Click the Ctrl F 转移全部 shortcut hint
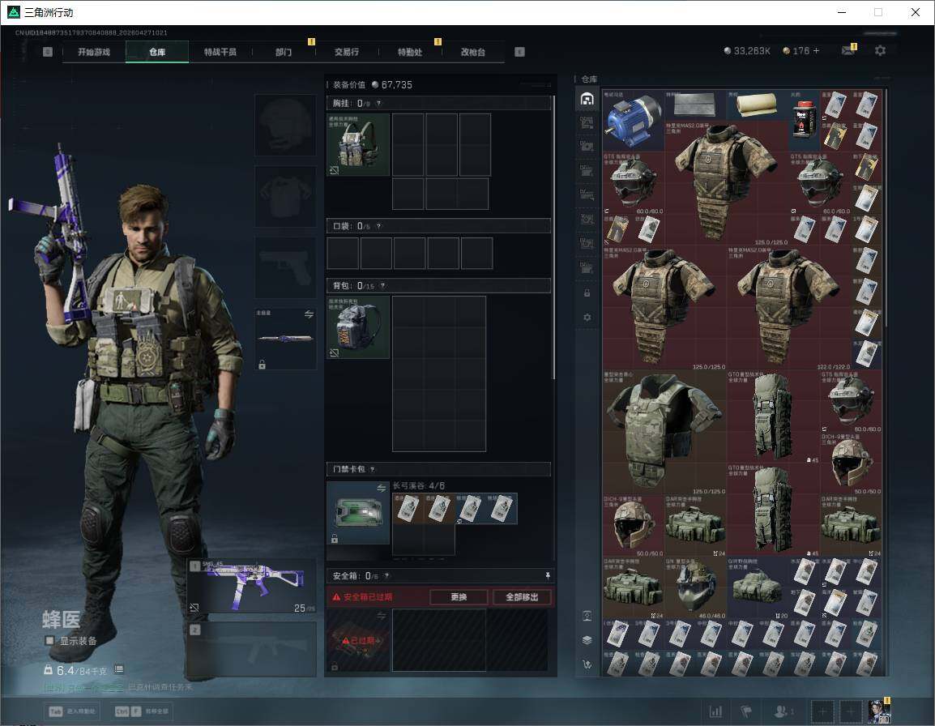 [x=141, y=711]
